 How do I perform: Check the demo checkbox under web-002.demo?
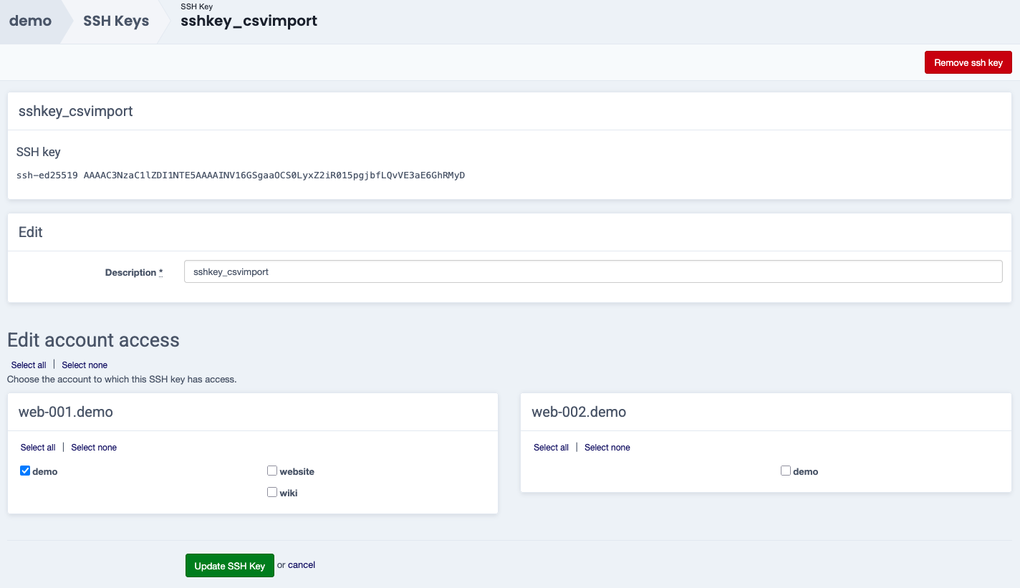click(786, 471)
